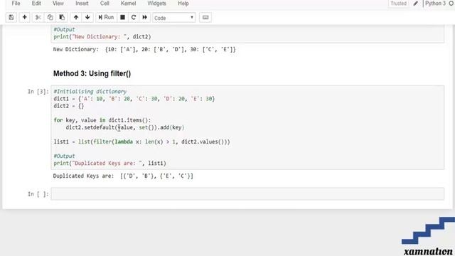Open the Kernel menu
This screenshot has width=455, height=256.
pos(128,4)
